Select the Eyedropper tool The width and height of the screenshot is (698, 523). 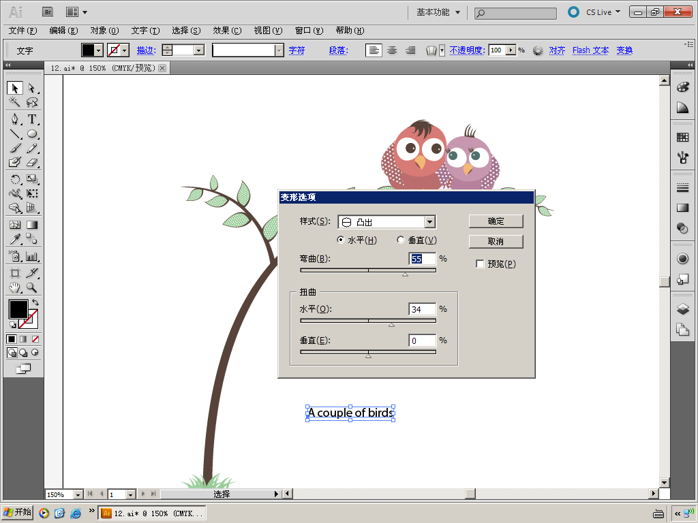(15, 239)
